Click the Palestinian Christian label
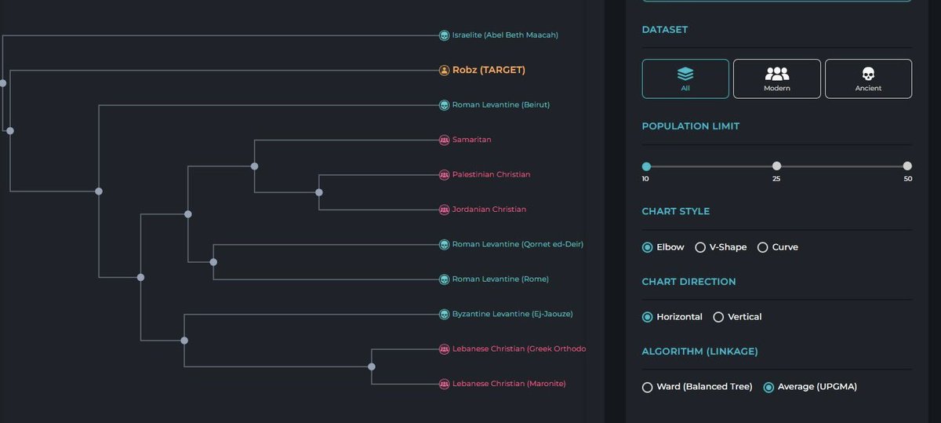Image resolution: width=941 pixels, height=423 pixels. click(x=491, y=174)
